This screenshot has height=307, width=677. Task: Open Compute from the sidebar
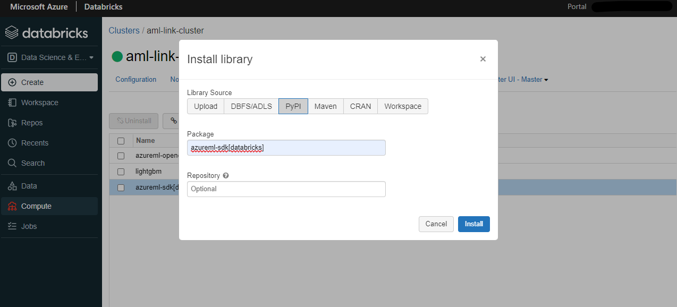49,206
